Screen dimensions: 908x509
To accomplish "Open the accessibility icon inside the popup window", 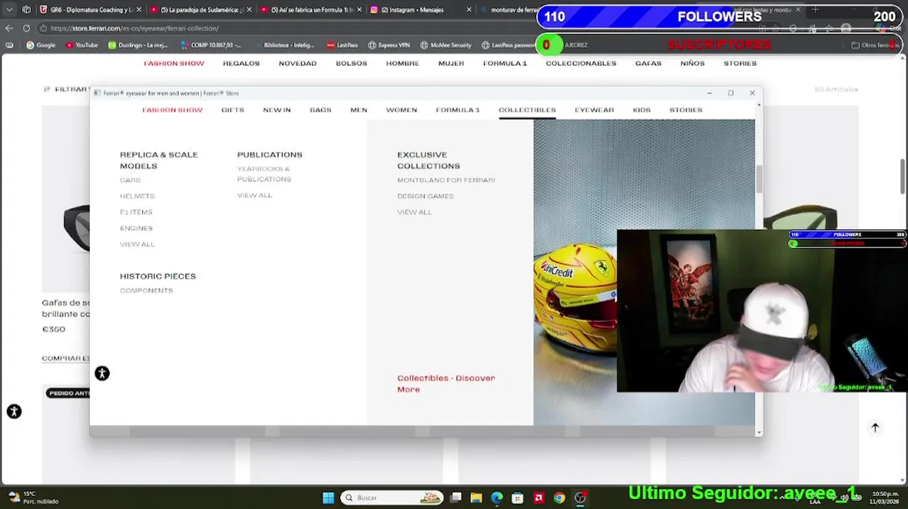I will tap(102, 373).
